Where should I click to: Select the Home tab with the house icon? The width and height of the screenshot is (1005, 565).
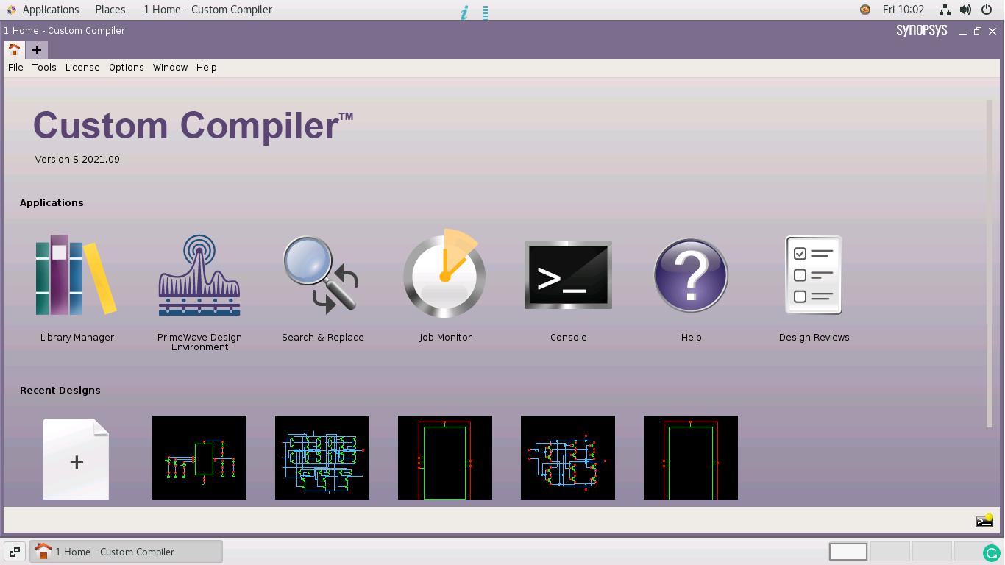(x=14, y=50)
